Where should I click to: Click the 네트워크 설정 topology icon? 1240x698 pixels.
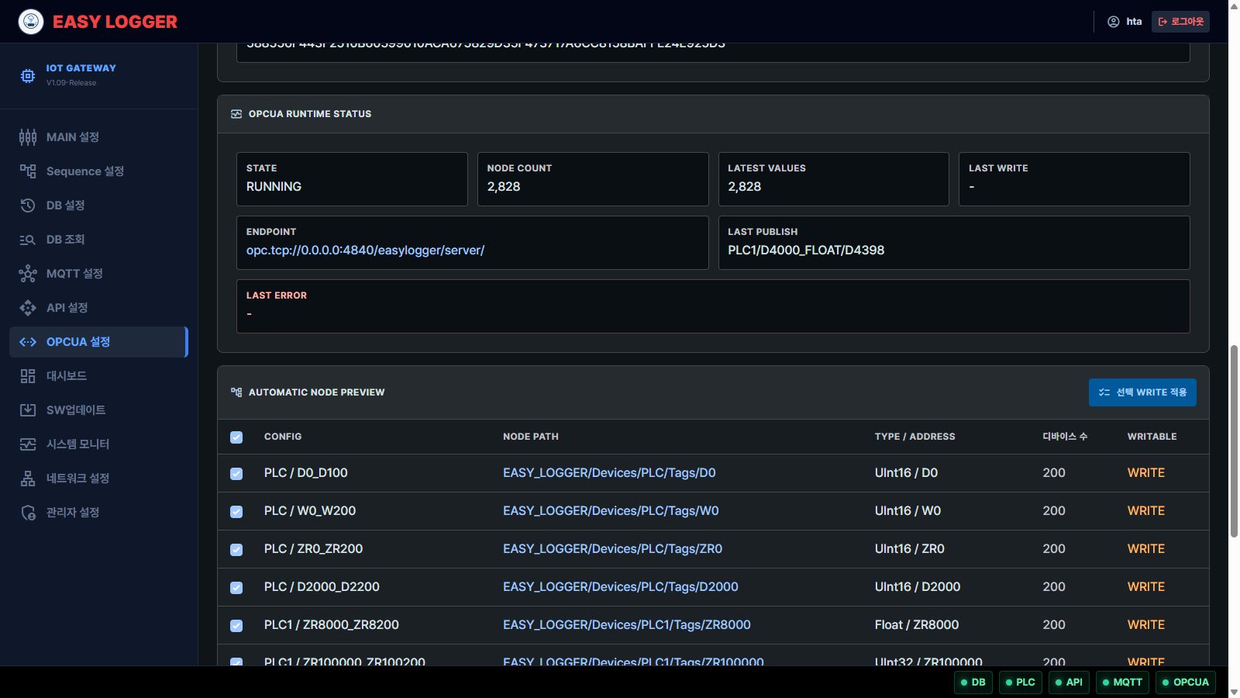point(28,479)
